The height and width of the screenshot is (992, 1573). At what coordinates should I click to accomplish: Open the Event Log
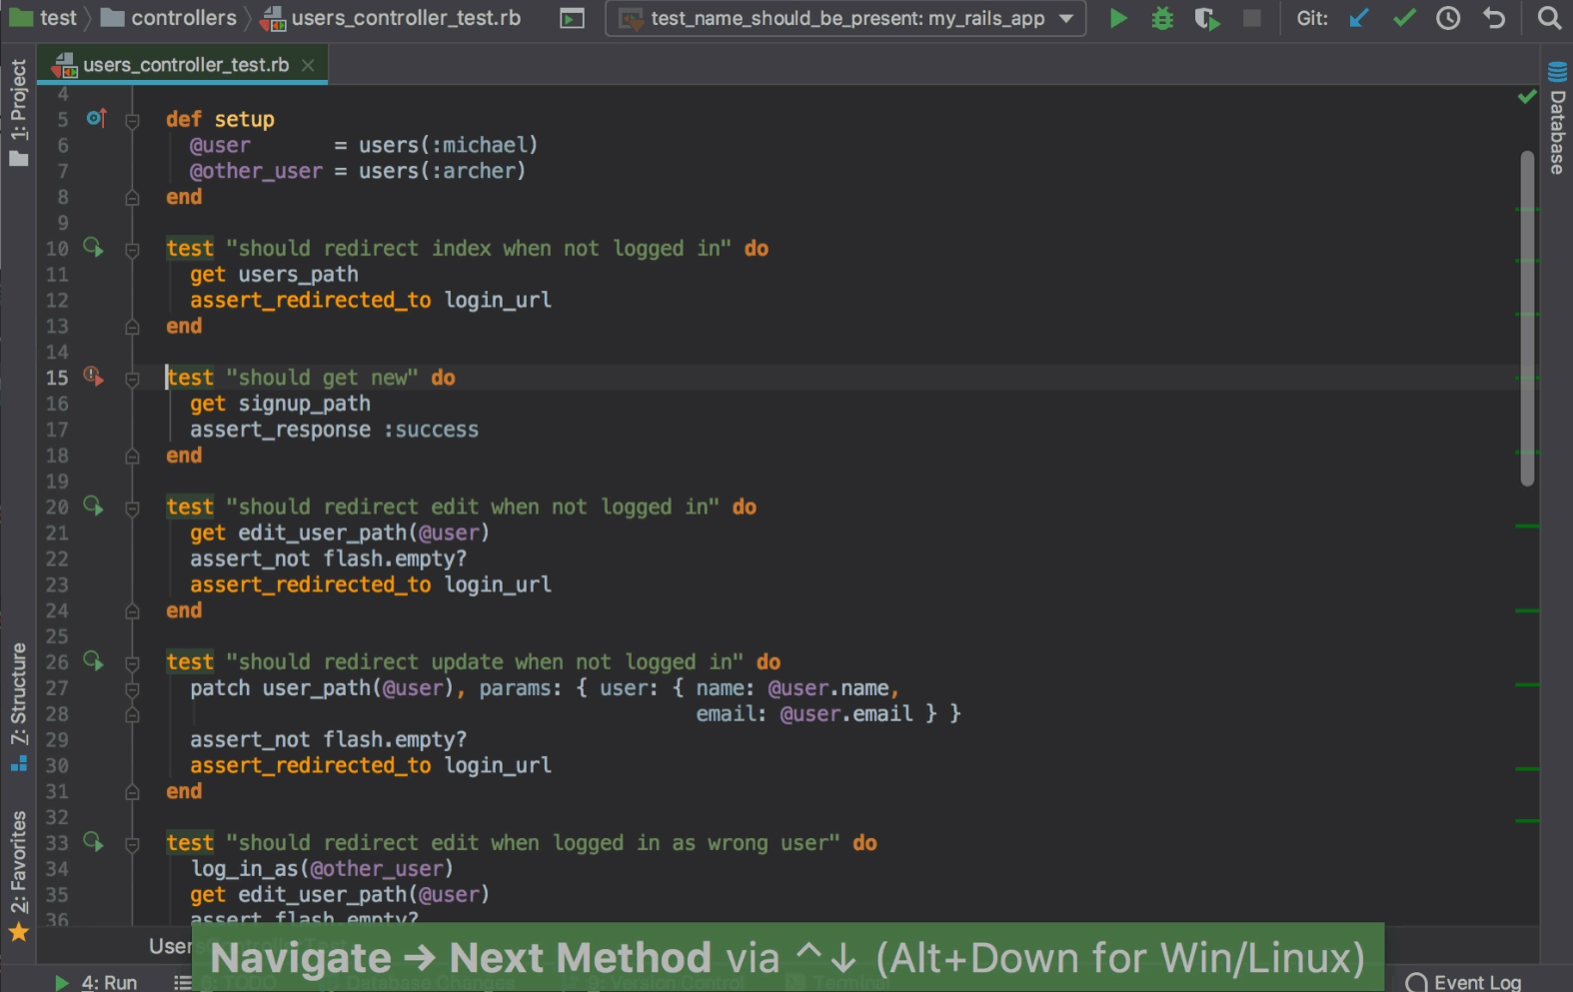(x=1464, y=982)
